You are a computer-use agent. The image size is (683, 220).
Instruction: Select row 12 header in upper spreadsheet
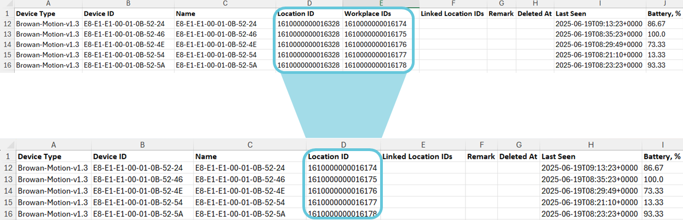pos(7,24)
